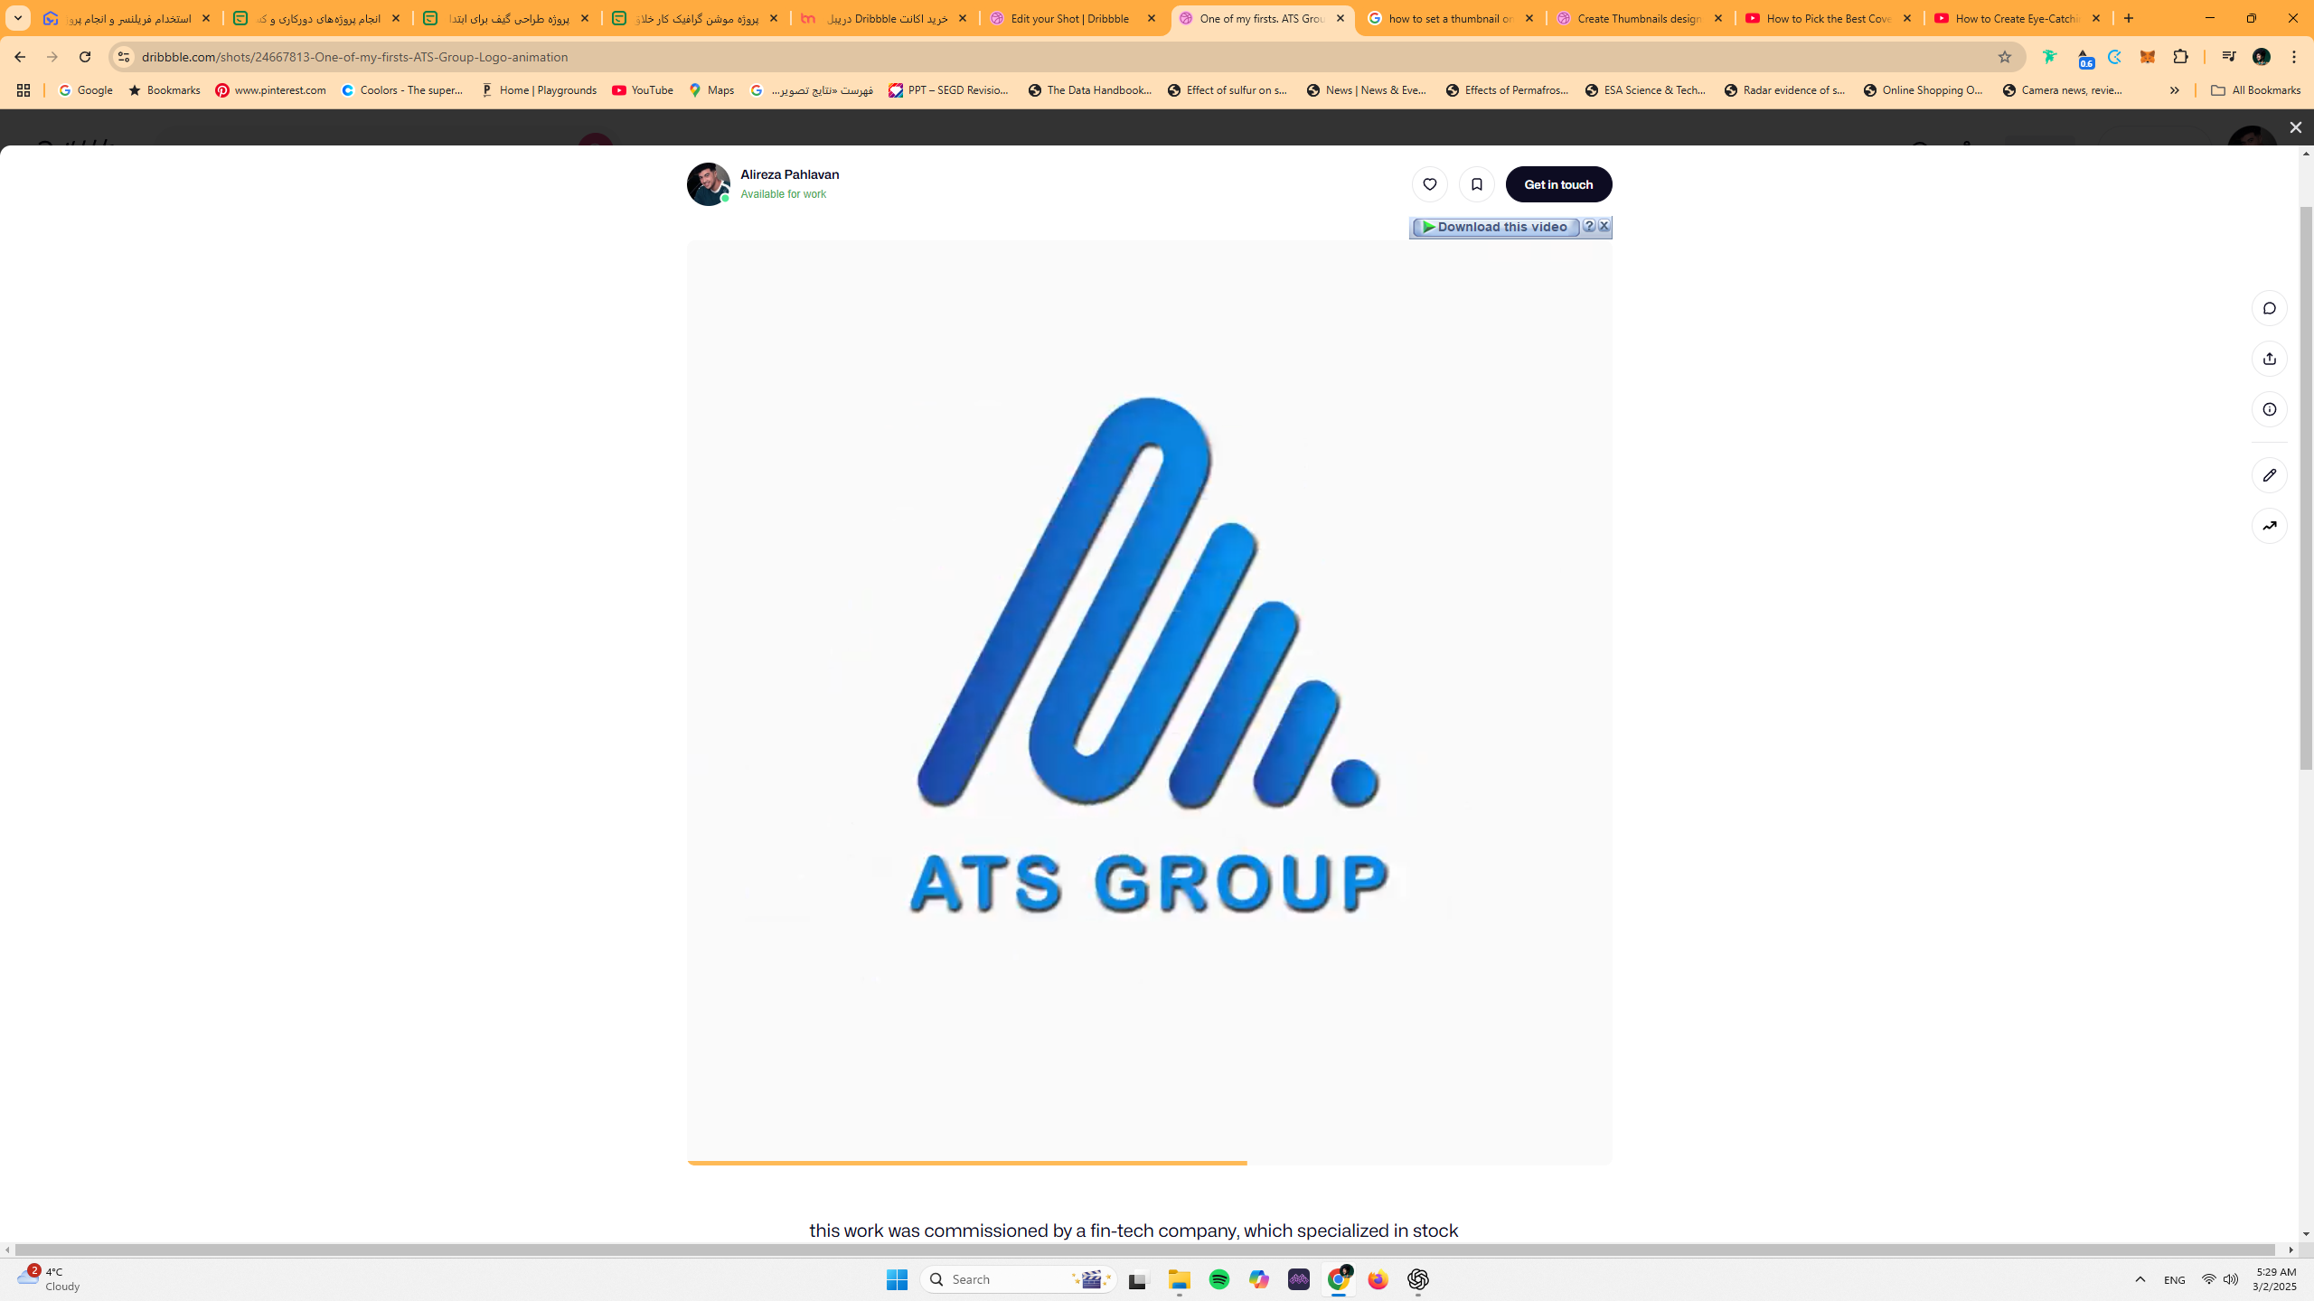Click the orange video progress bar
Screen dimensions: 2314x1301
966,1163
